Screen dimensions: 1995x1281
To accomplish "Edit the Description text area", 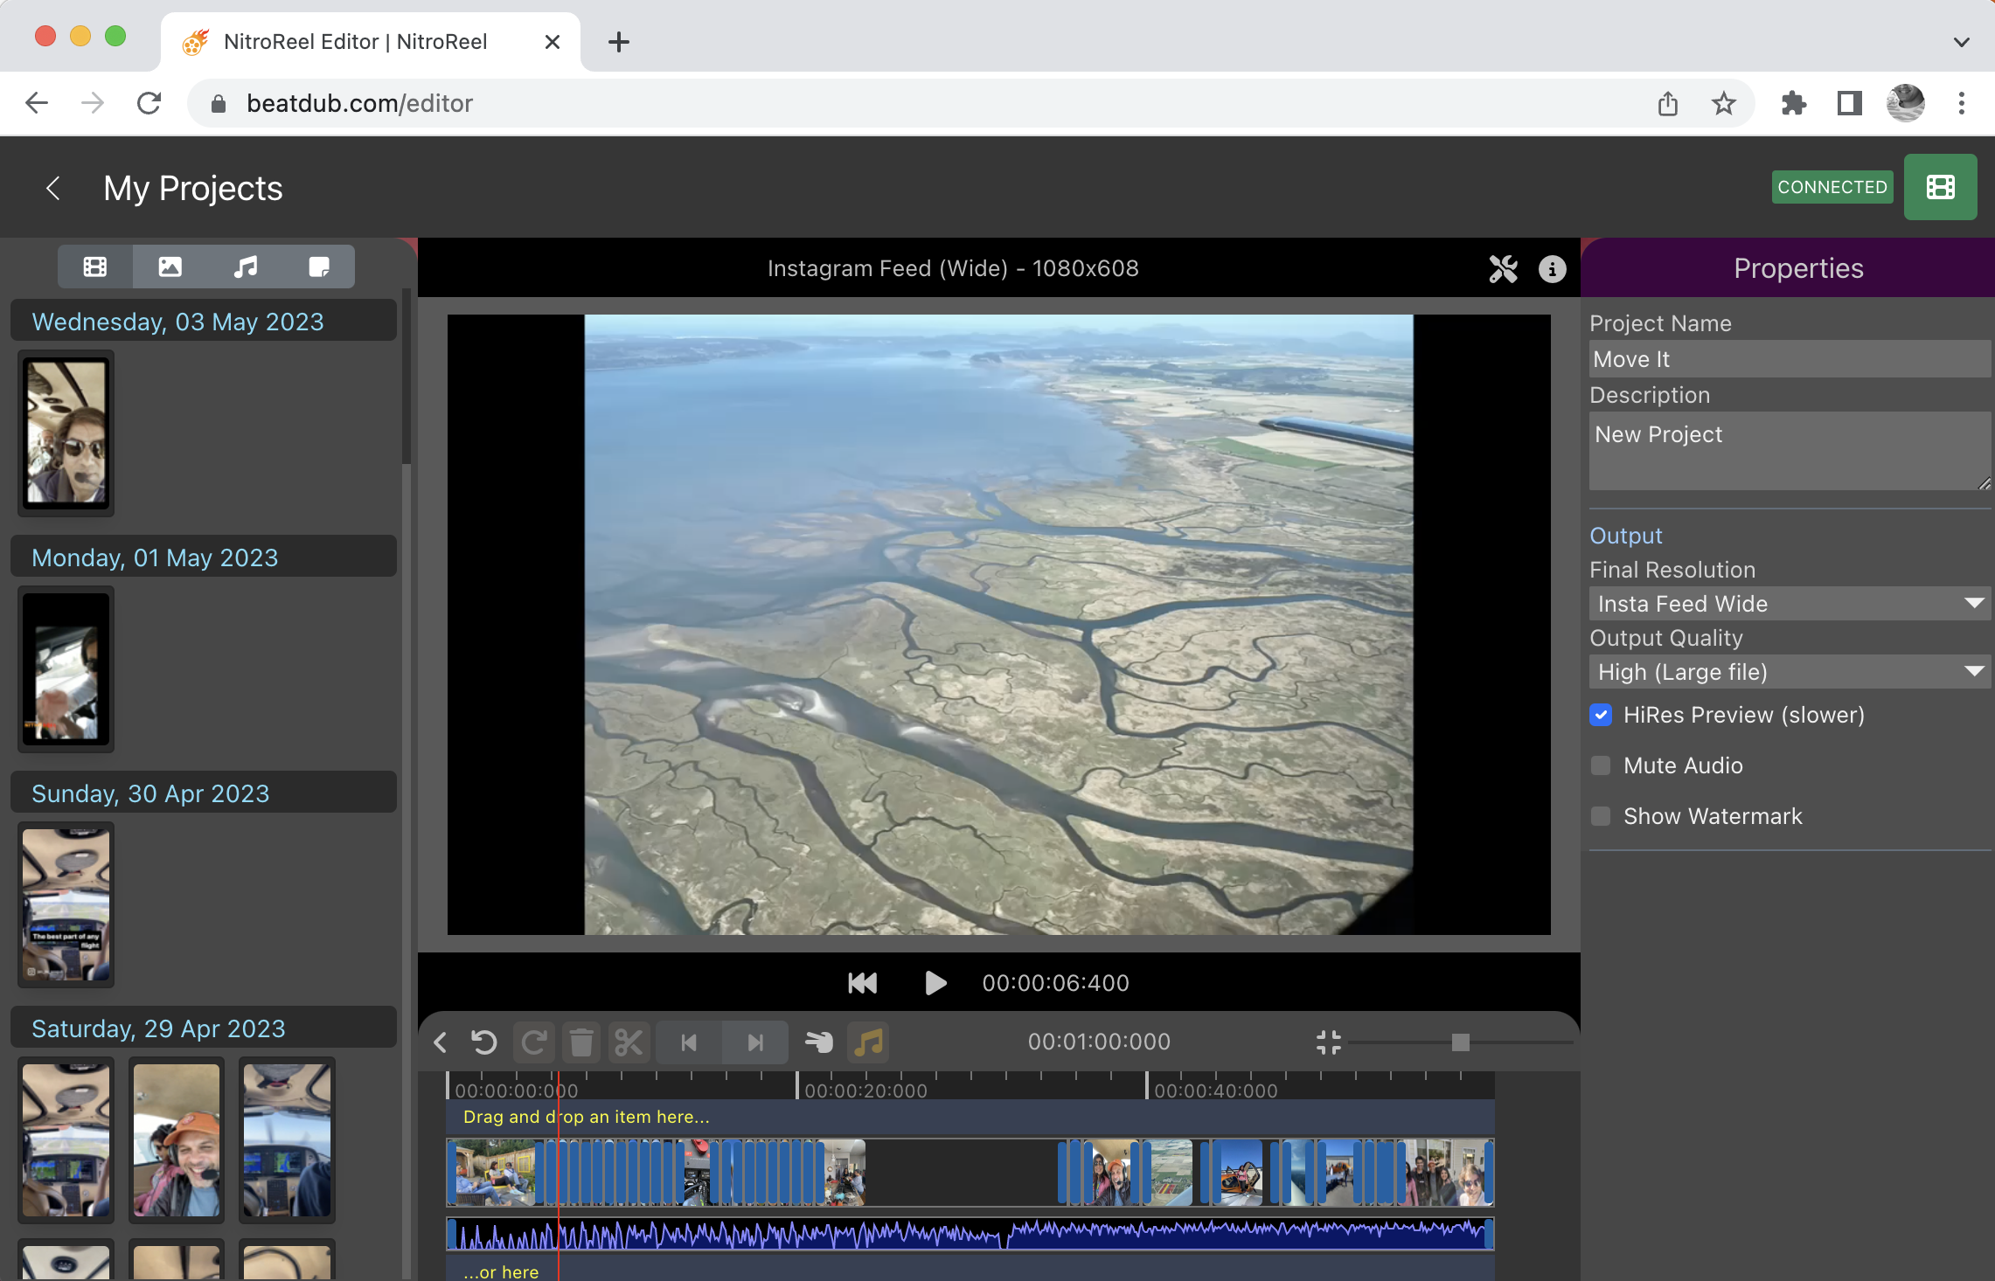I will [x=1789, y=451].
